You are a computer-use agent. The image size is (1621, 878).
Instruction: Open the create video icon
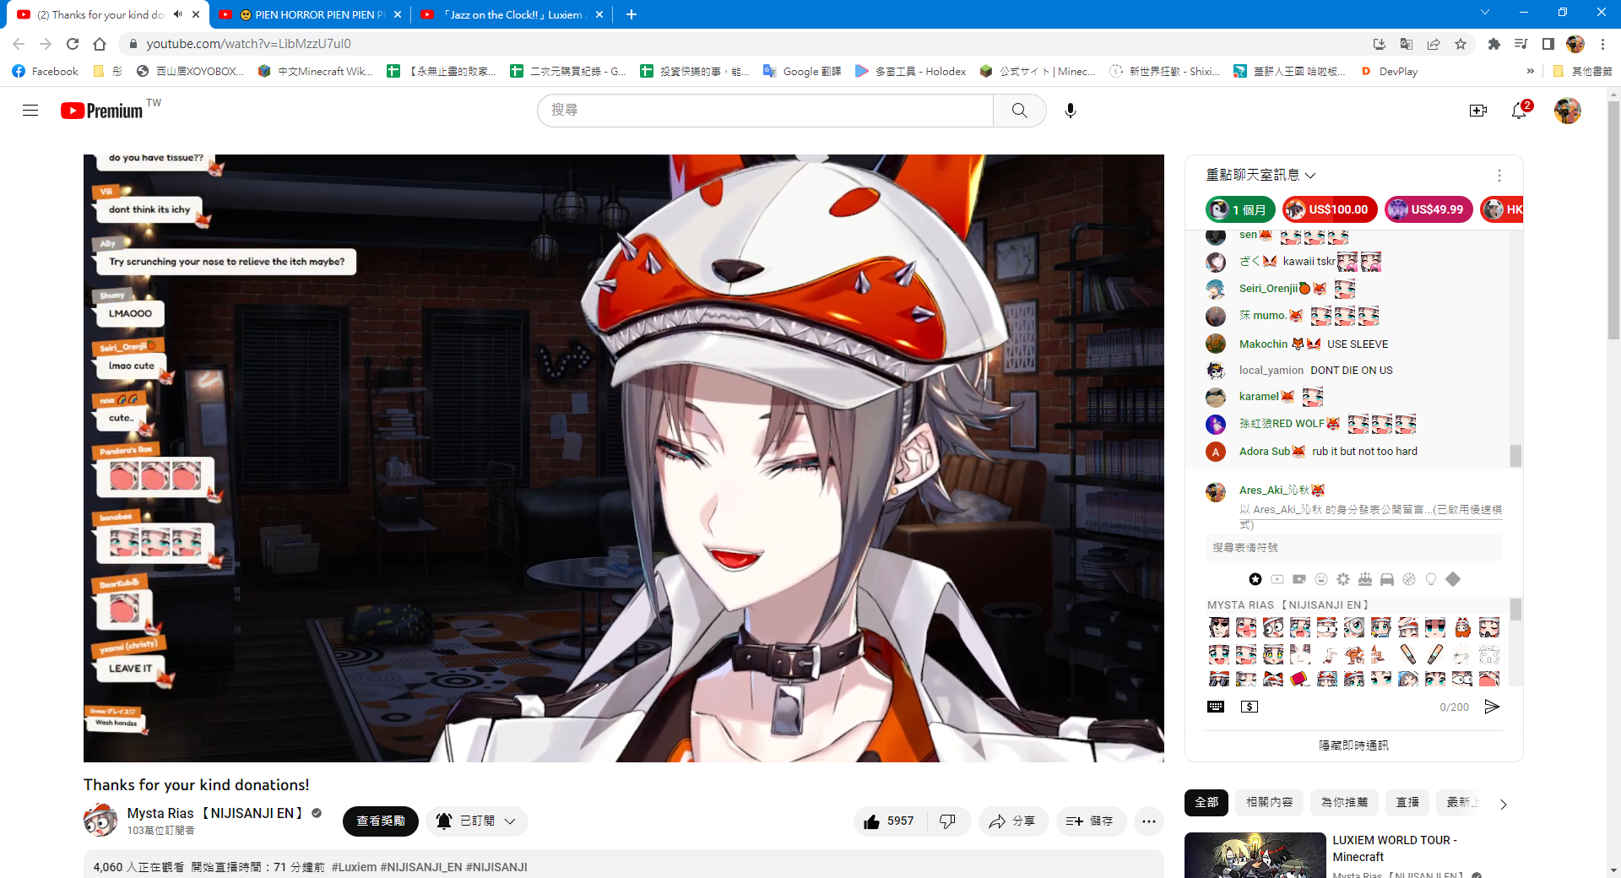click(x=1477, y=111)
